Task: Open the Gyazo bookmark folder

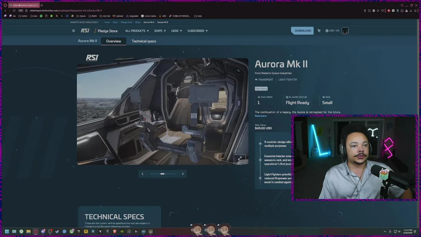Action: point(81,16)
